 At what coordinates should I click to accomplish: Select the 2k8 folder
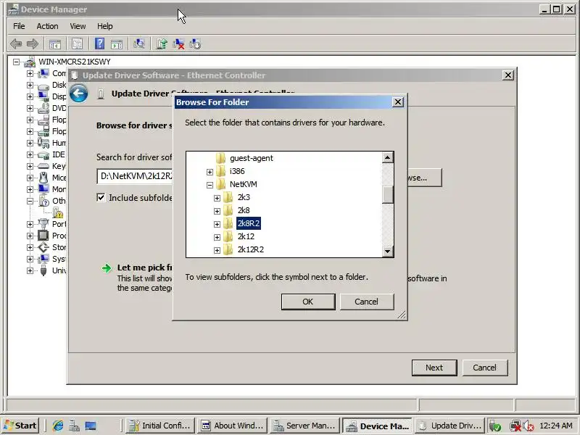pyautogui.click(x=244, y=210)
